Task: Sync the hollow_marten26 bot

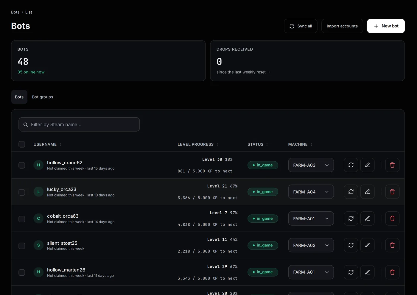Action: [x=351, y=272]
